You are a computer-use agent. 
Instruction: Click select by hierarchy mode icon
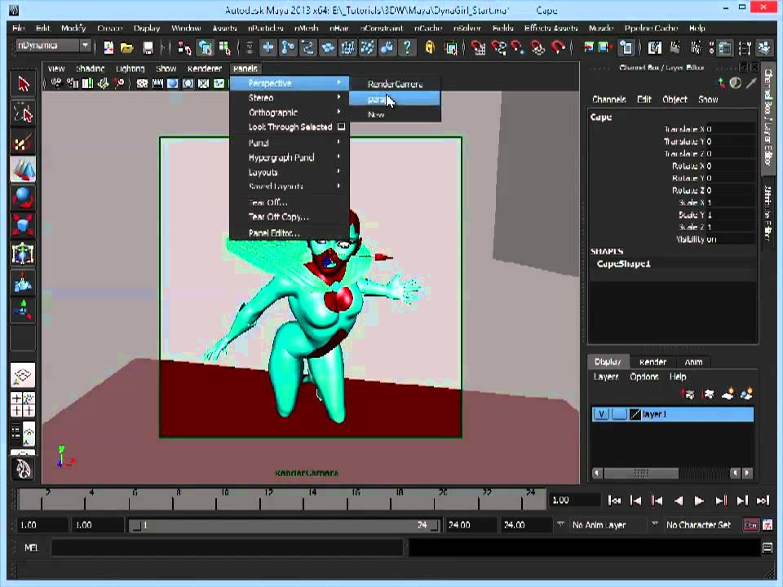pyautogui.click(x=184, y=48)
